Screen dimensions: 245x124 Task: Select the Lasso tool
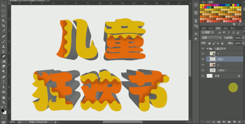pos(4,16)
